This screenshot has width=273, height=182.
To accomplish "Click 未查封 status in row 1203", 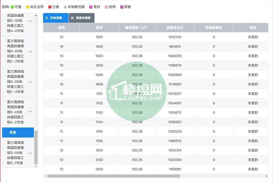I will click(253, 169).
